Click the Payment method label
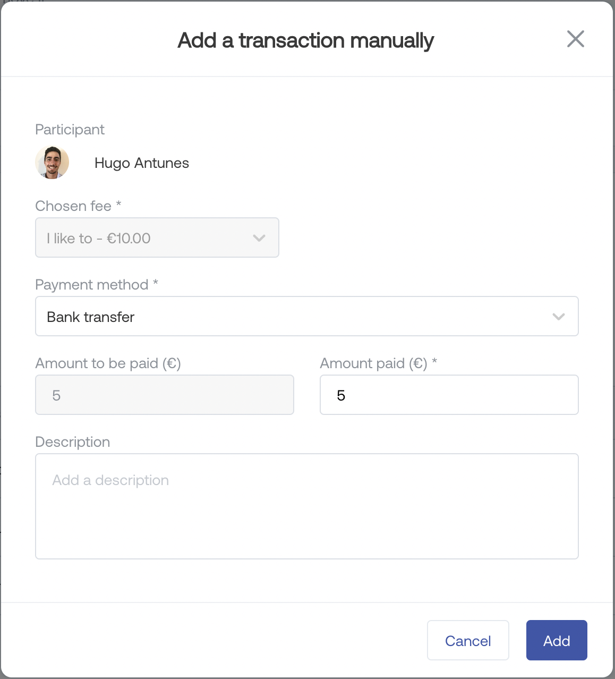This screenshot has width=615, height=679. [91, 285]
